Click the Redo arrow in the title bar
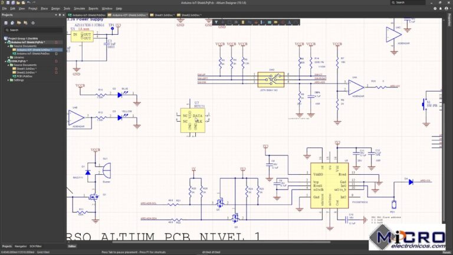453x255 pixels. 34,2
